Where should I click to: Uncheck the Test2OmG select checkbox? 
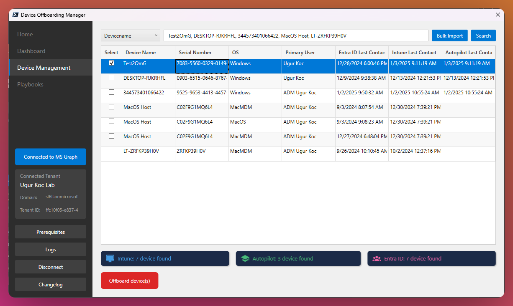coord(111,63)
